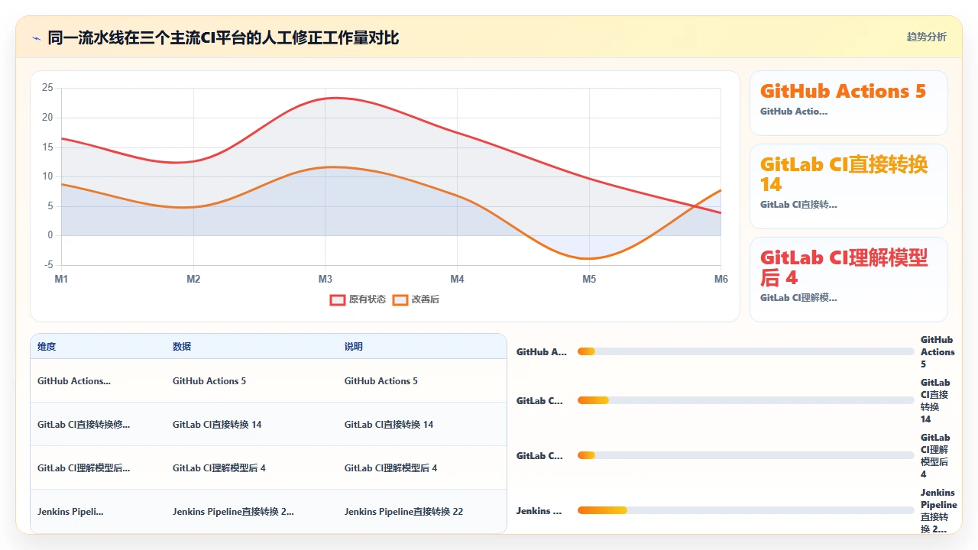The height and width of the screenshot is (550, 978).
Task: Select the GitLab CI直接转换修… cell in 维度 column
Action: click(x=84, y=425)
